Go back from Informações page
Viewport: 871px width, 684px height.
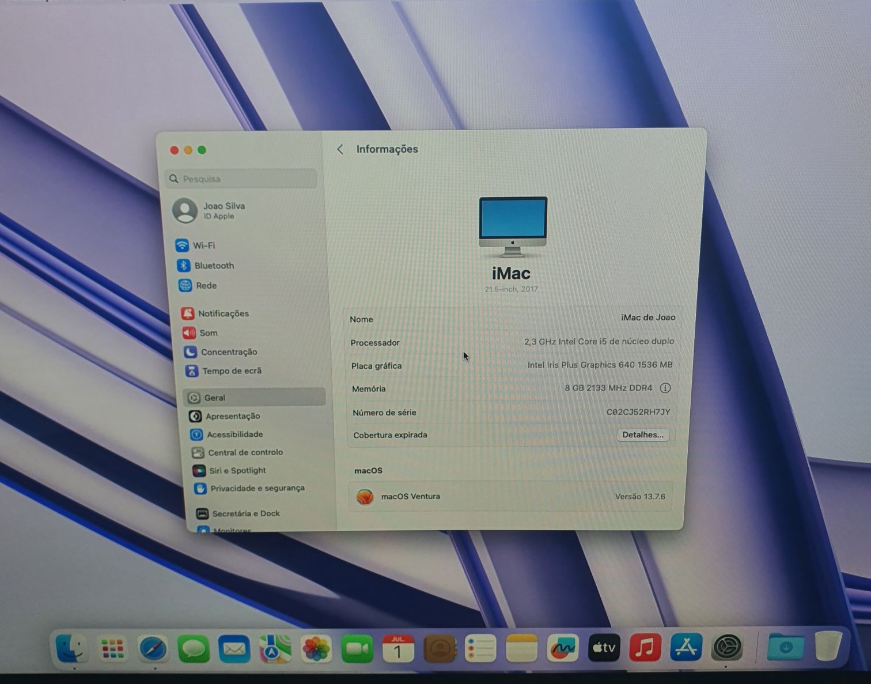click(x=340, y=149)
